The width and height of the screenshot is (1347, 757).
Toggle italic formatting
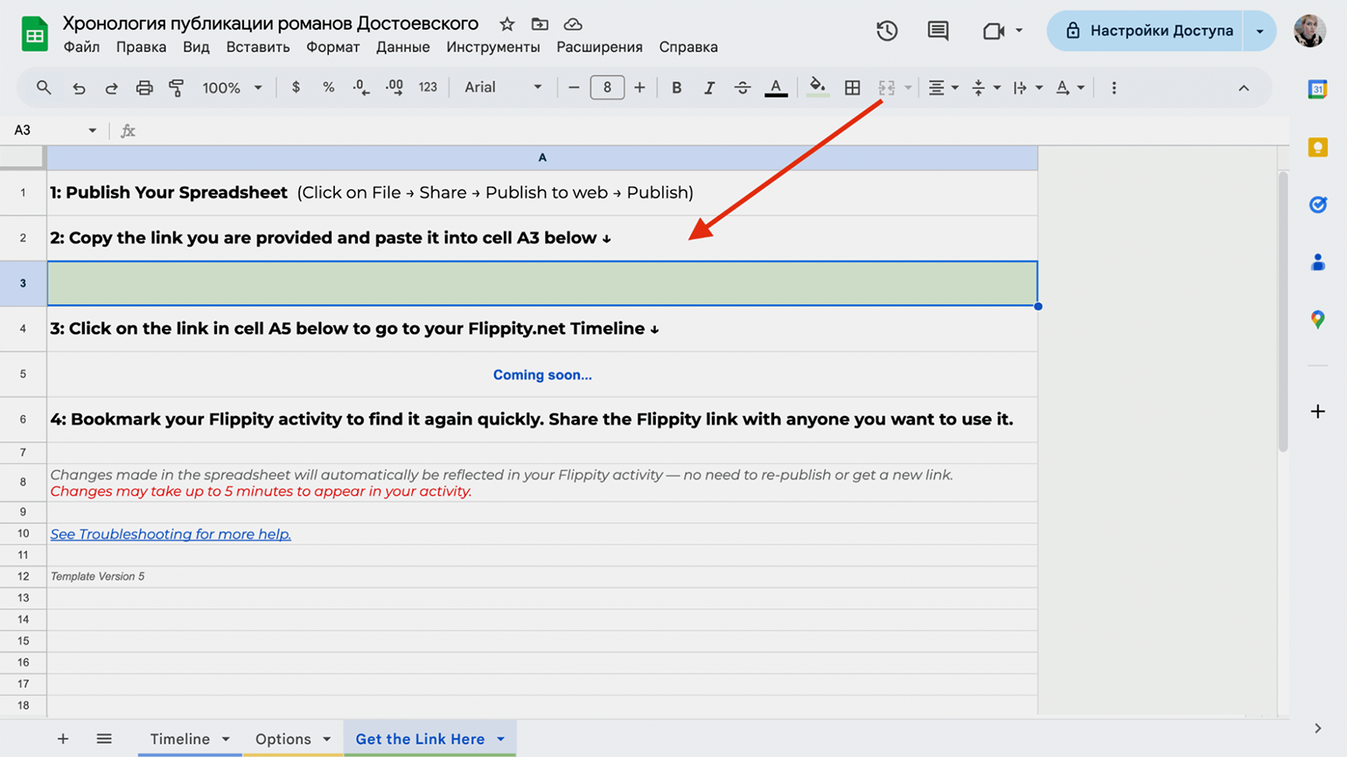(709, 87)
